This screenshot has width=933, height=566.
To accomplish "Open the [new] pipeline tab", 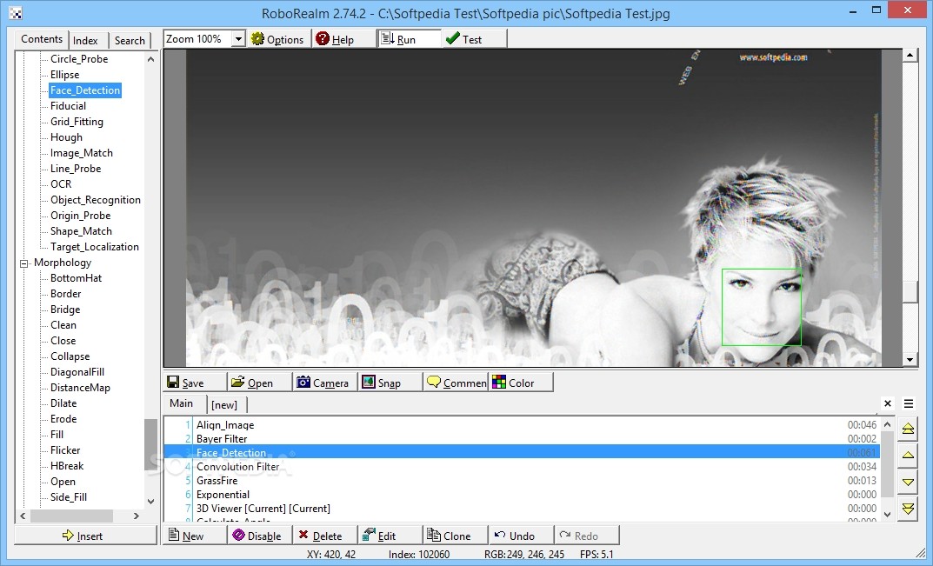I will tap(224, 404).
